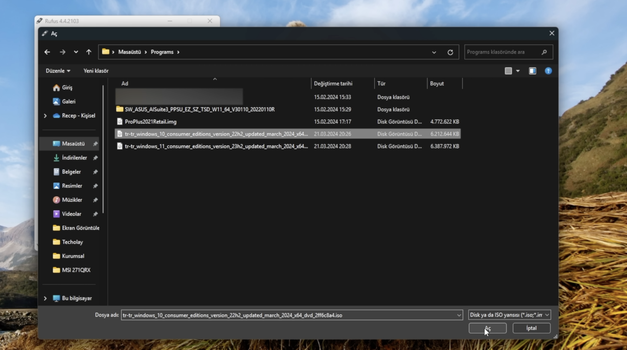
Task: Navigate forward in folder history
Action: 62,52
